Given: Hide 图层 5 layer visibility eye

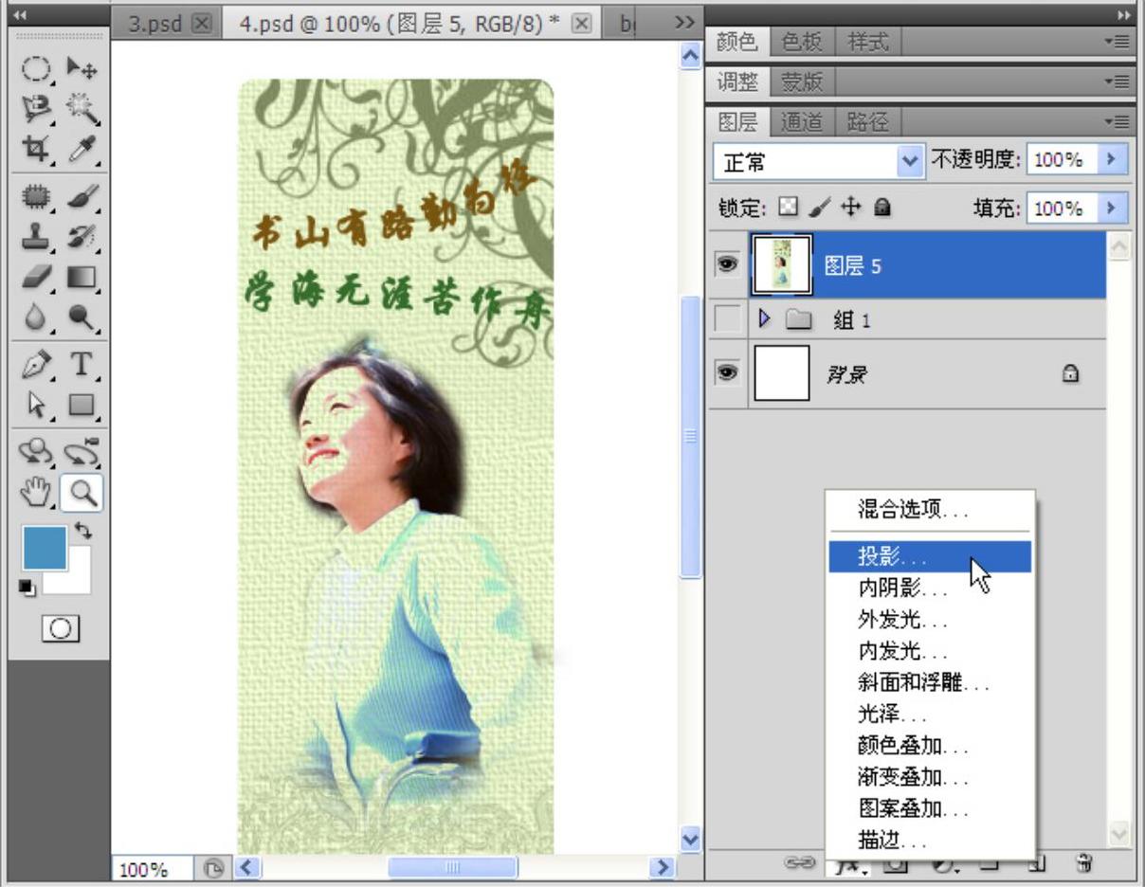Looking at the screenshot, I should click(x=728, y=265).
